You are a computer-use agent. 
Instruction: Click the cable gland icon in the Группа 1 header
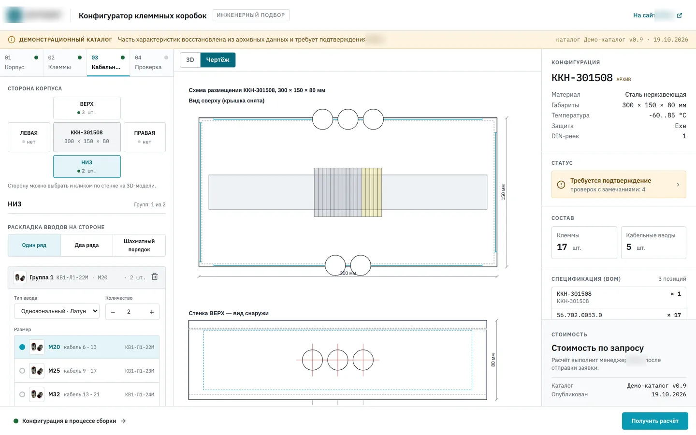coord(20,277)
